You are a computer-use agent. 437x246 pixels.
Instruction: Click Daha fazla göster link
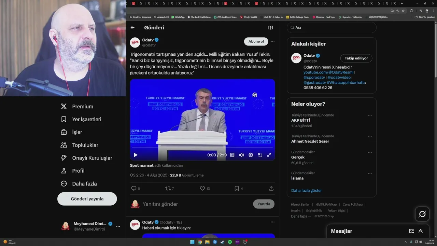coord(306,190)
